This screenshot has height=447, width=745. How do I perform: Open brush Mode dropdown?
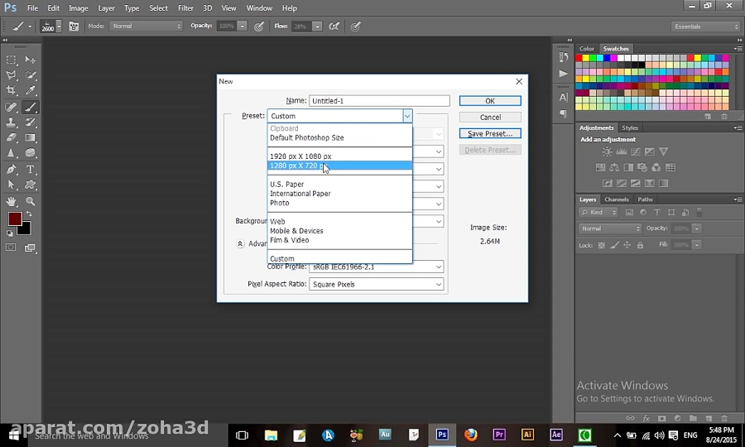pyautogui.click(x=147, y=26)
